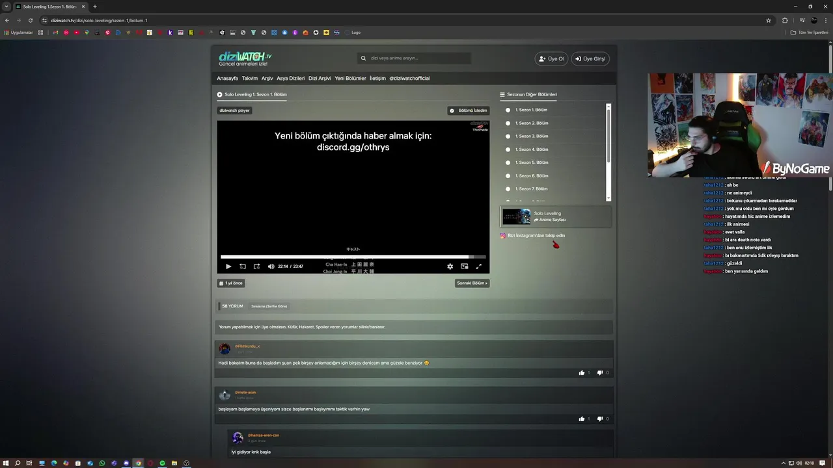
Task: Open video player settings gear
Action: pyautogui.click(x=450, y=266)
